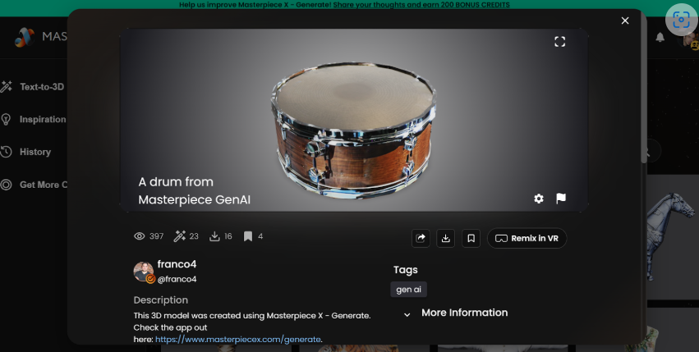Close the drum model dialog
The width and height of the screenshot is (699, 352).
625,21
